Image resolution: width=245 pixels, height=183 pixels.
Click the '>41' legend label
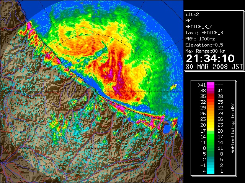pos(202,85)
